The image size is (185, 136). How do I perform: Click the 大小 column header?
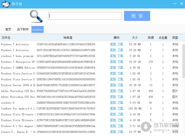135,38
